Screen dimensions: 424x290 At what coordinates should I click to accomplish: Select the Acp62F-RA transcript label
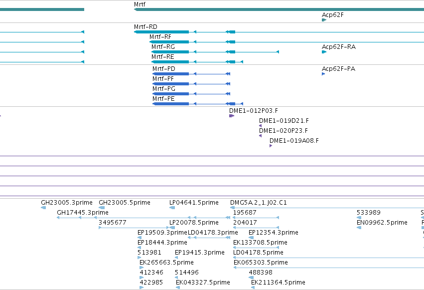tap(338, 47)
